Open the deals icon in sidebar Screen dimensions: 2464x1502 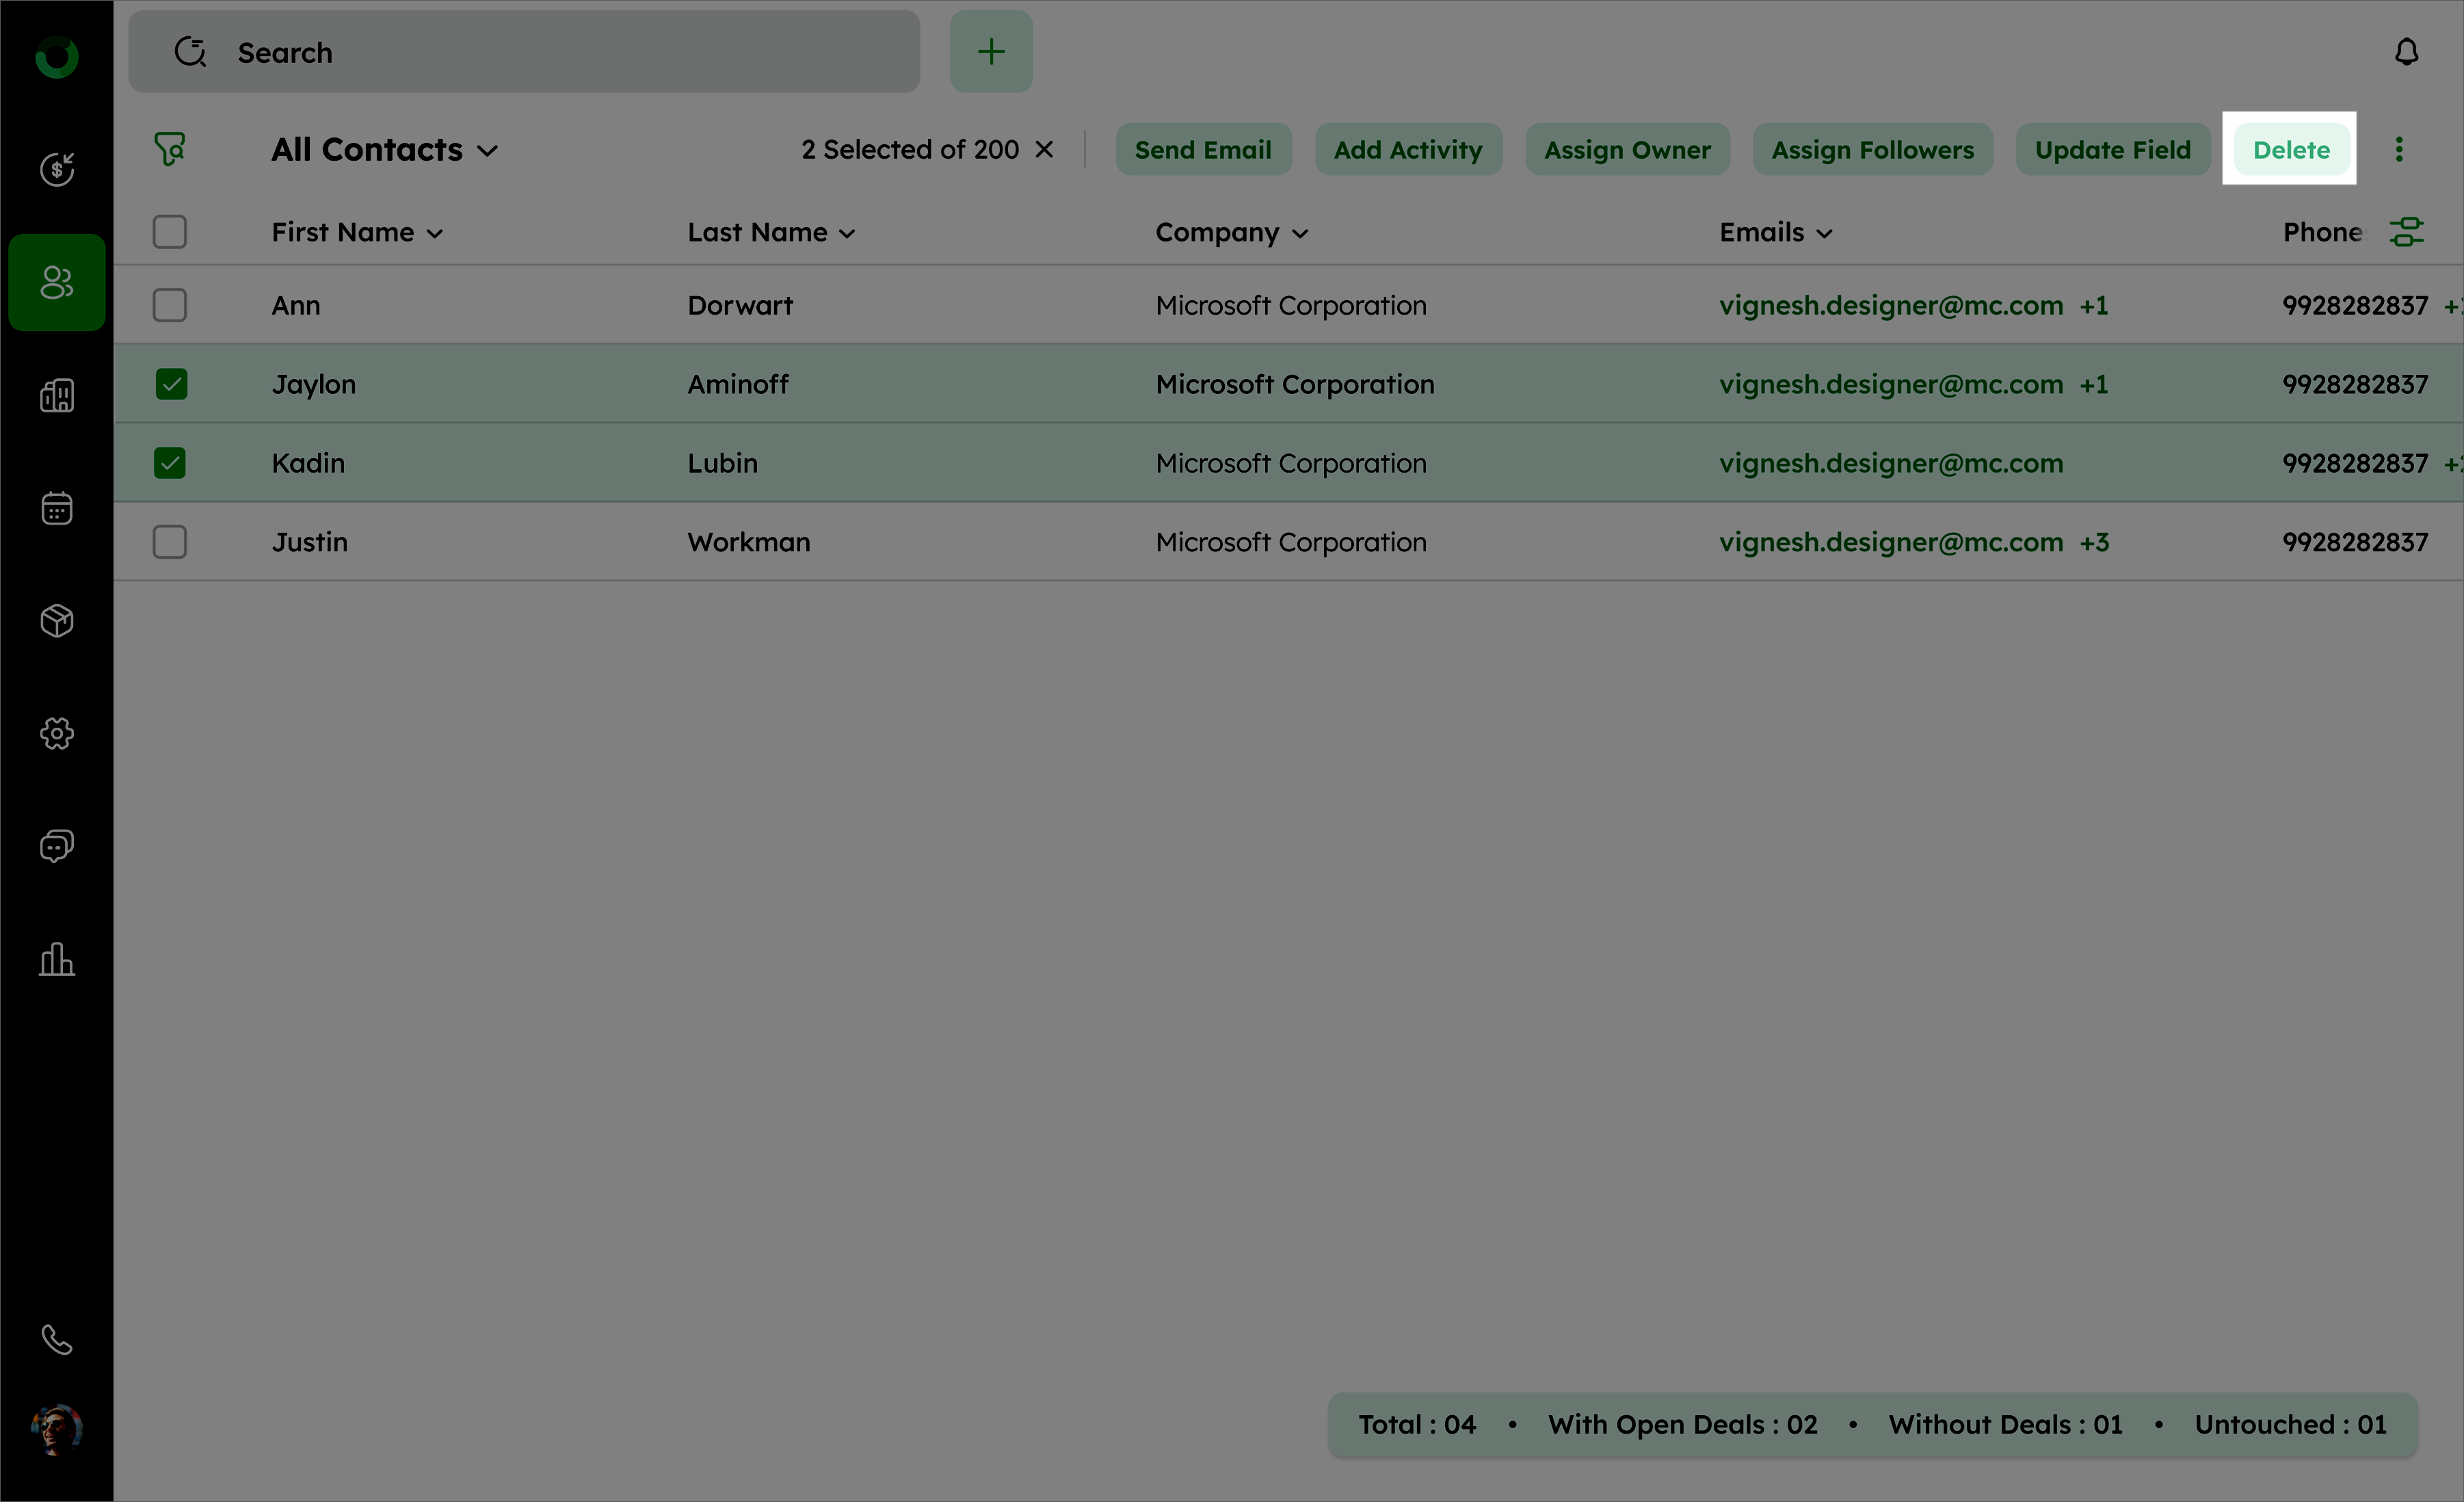(57, 169)
